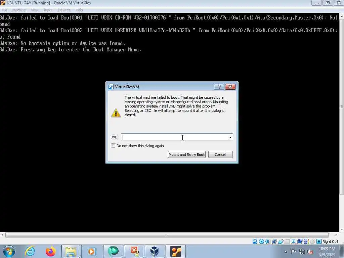Click the vertical scrollbar thumb
Image resolution: width=344 pixels, height=258 pixels.
[x=342, y=106]
